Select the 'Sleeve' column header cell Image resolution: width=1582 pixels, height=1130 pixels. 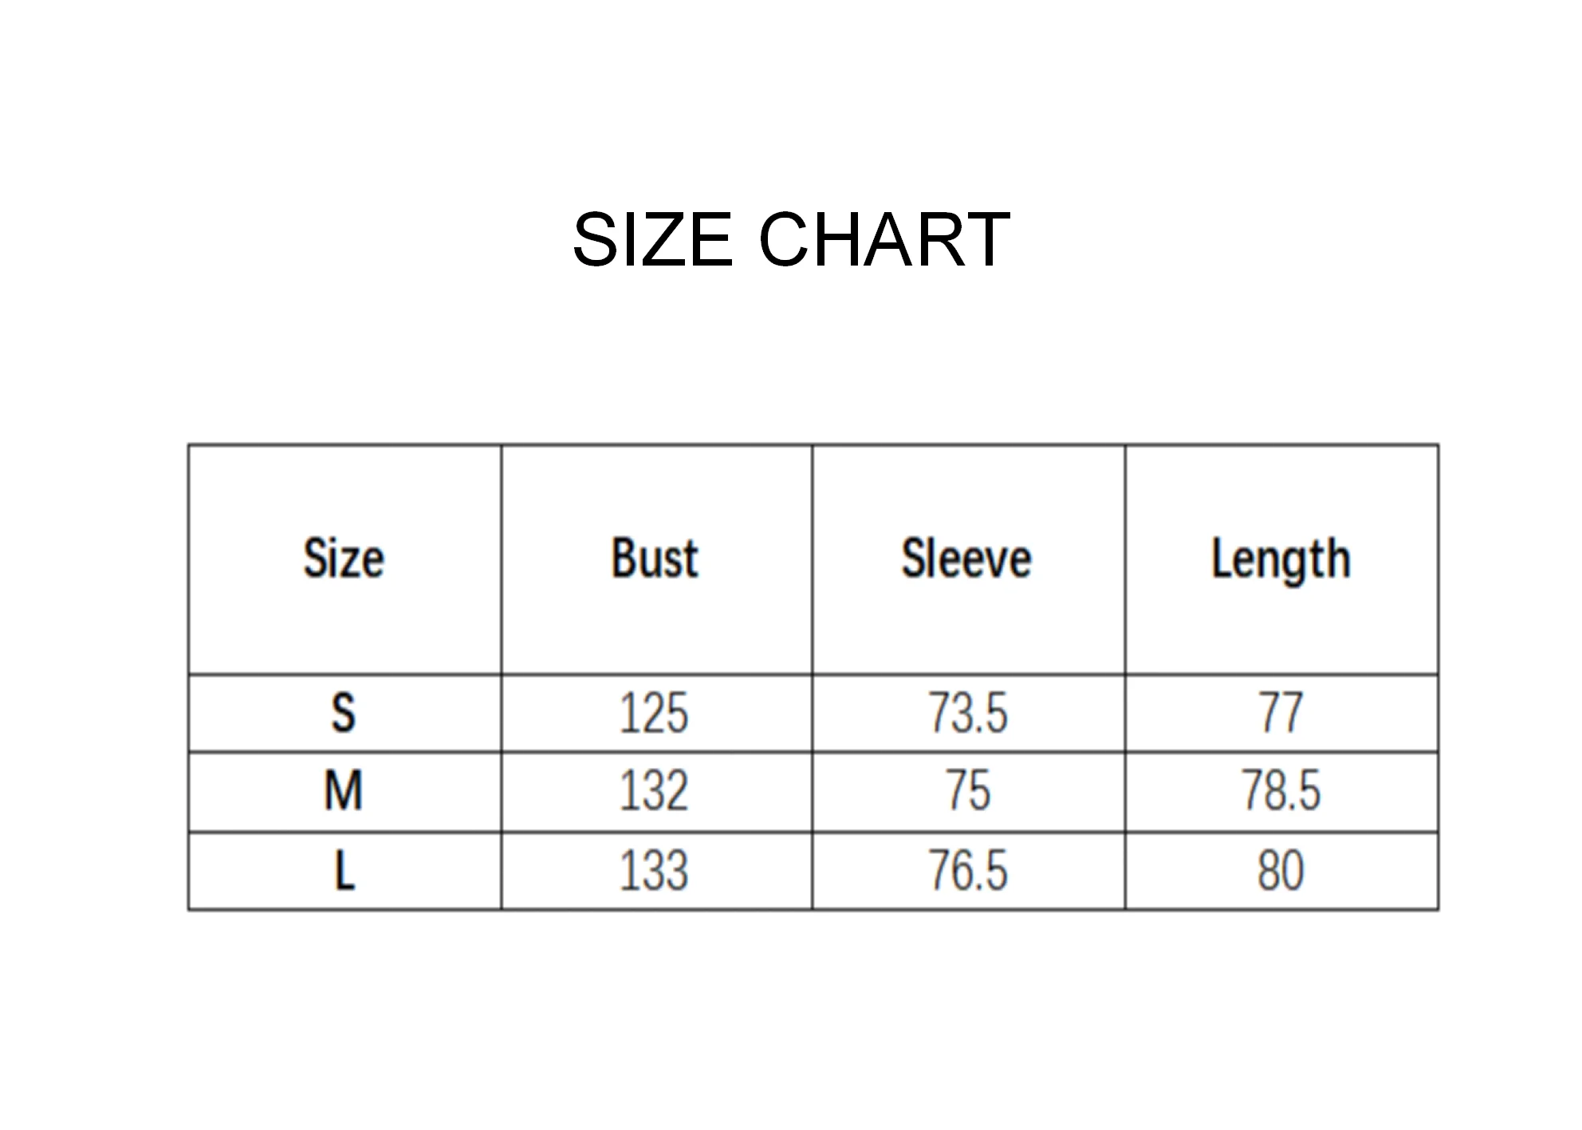pos(967,558)
